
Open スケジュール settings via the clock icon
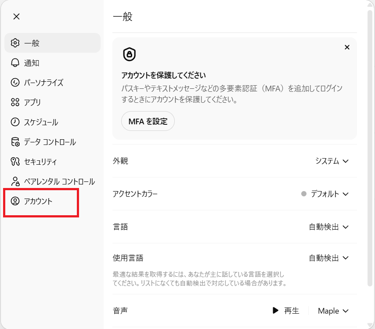(x=15, y=122)
